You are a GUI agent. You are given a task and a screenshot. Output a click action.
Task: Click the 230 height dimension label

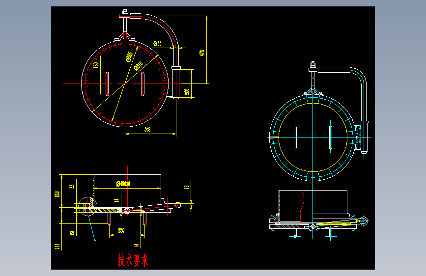click(57, 194)
